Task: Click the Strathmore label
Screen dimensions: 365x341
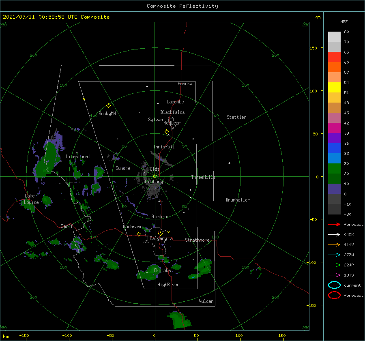Action: pyautogui.click(x=197, y=240)
